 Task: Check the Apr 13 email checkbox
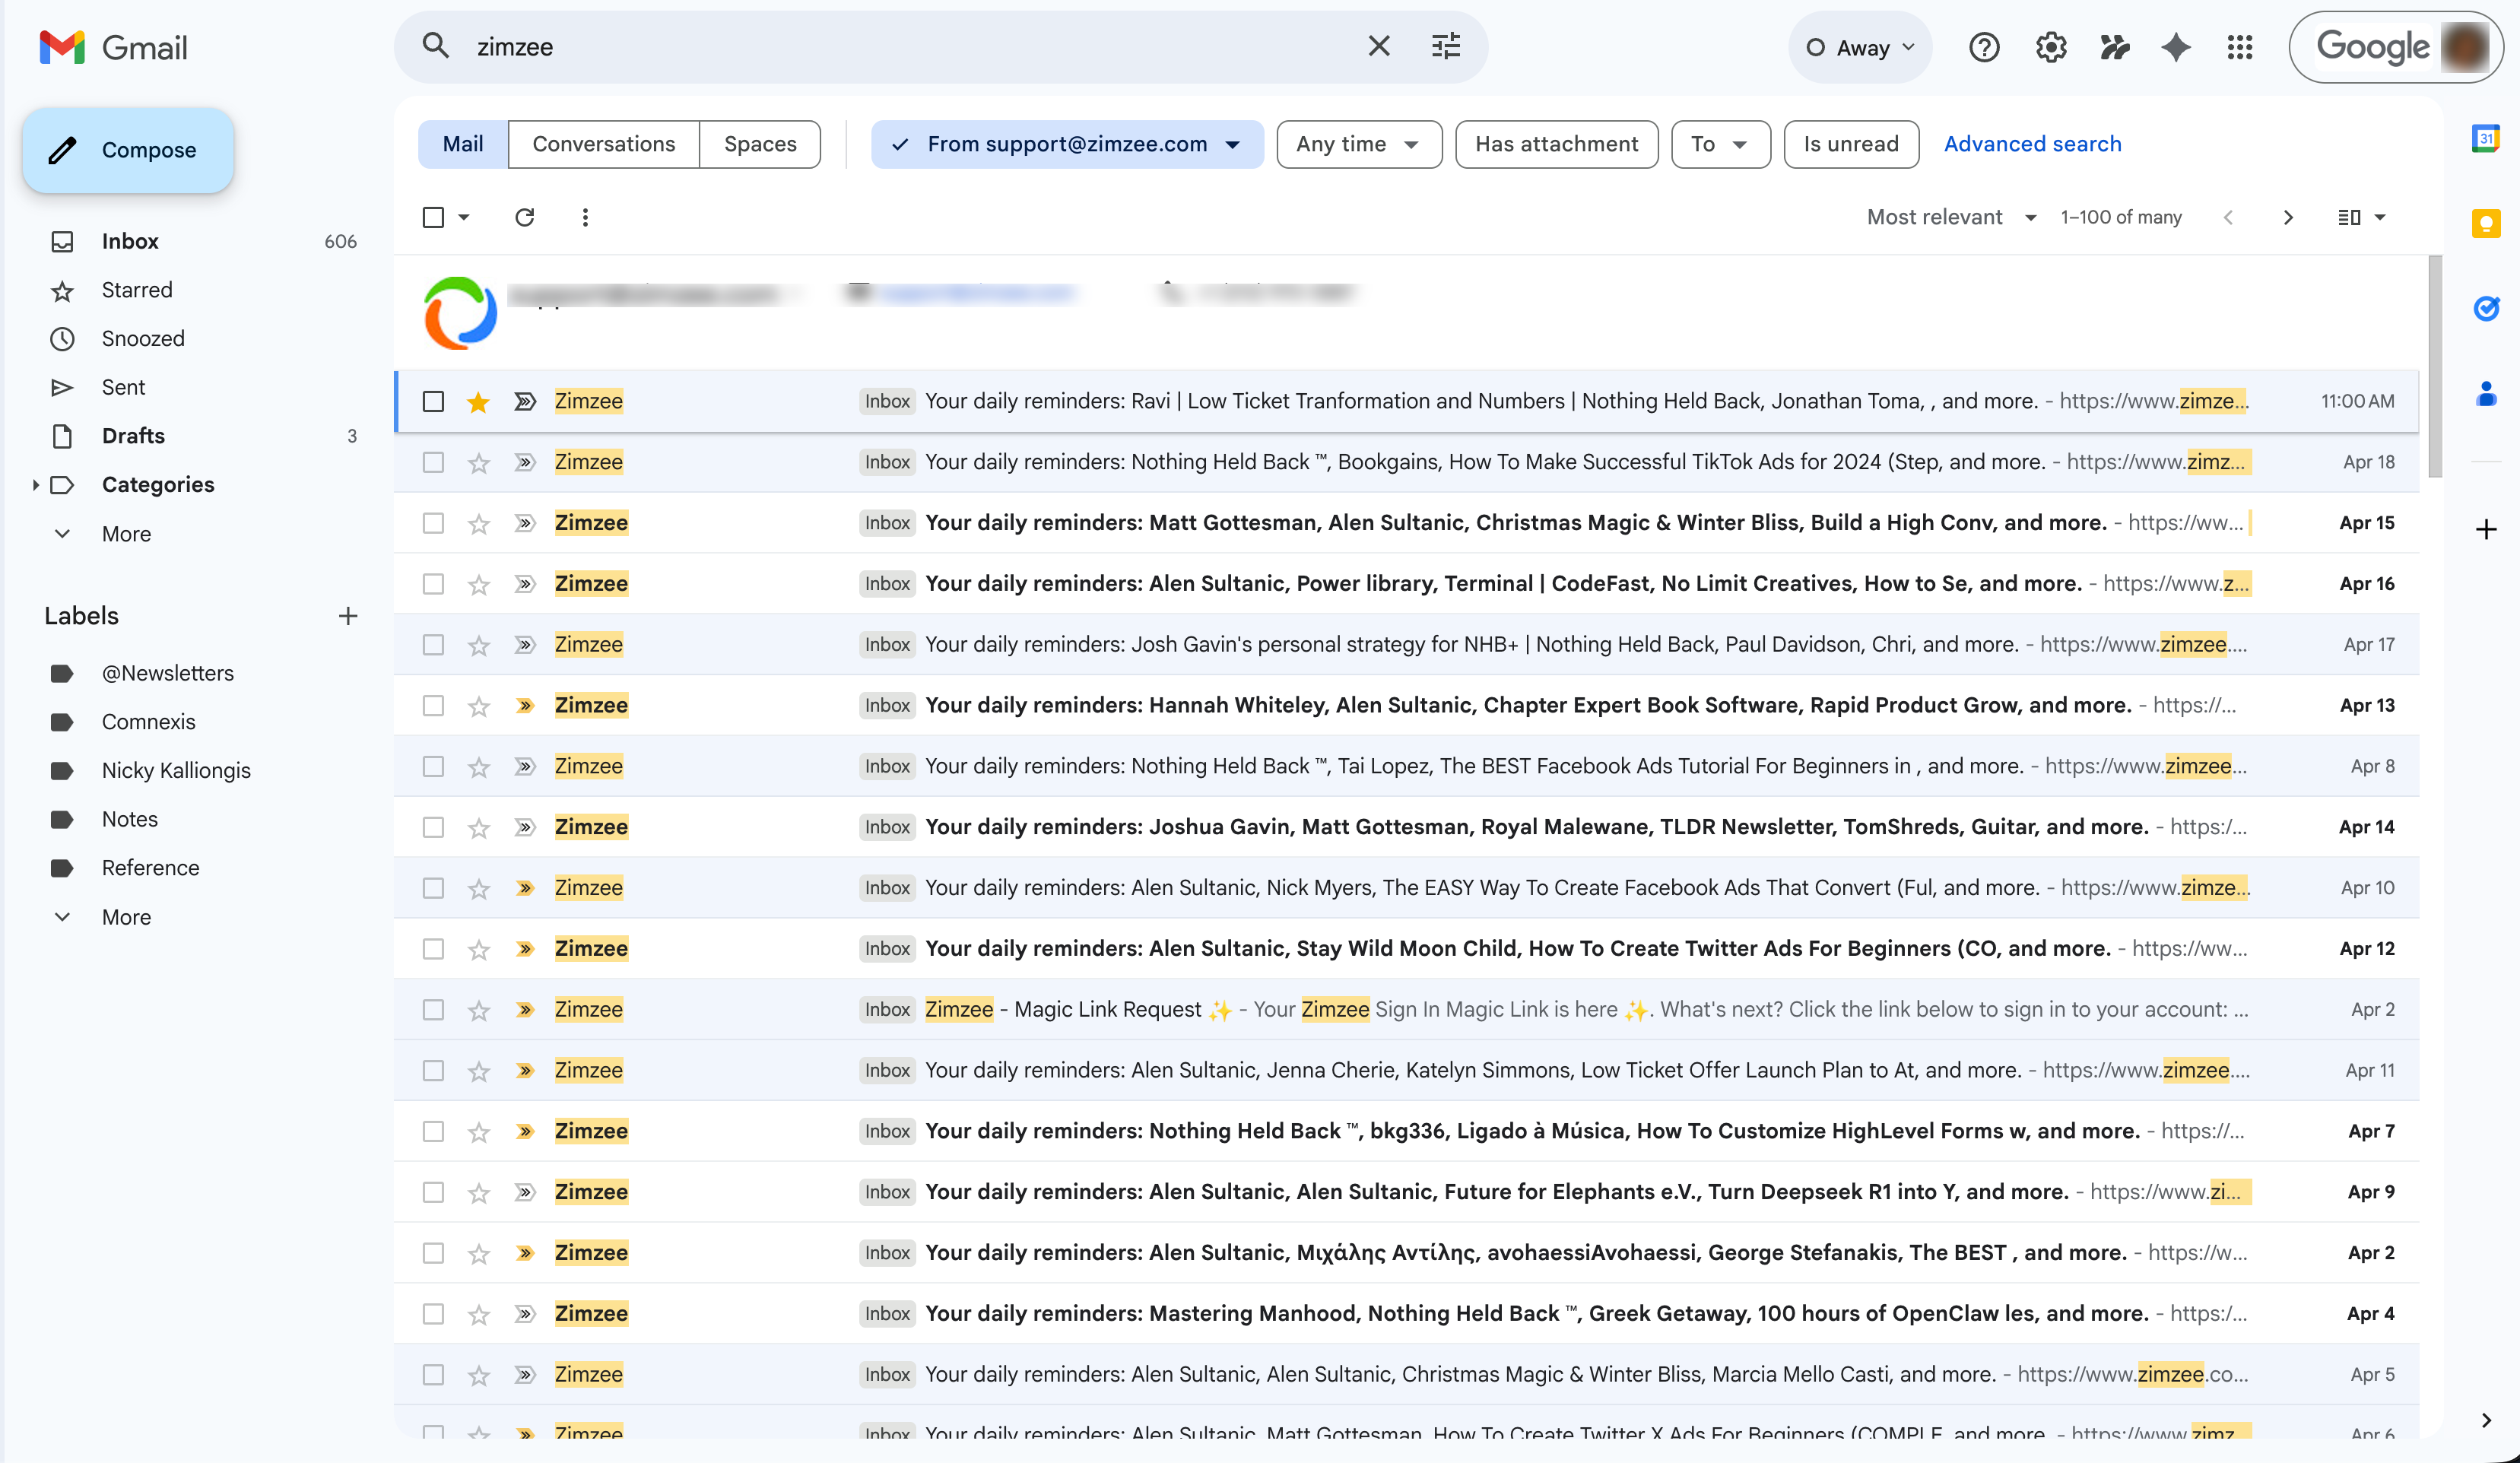432,706
